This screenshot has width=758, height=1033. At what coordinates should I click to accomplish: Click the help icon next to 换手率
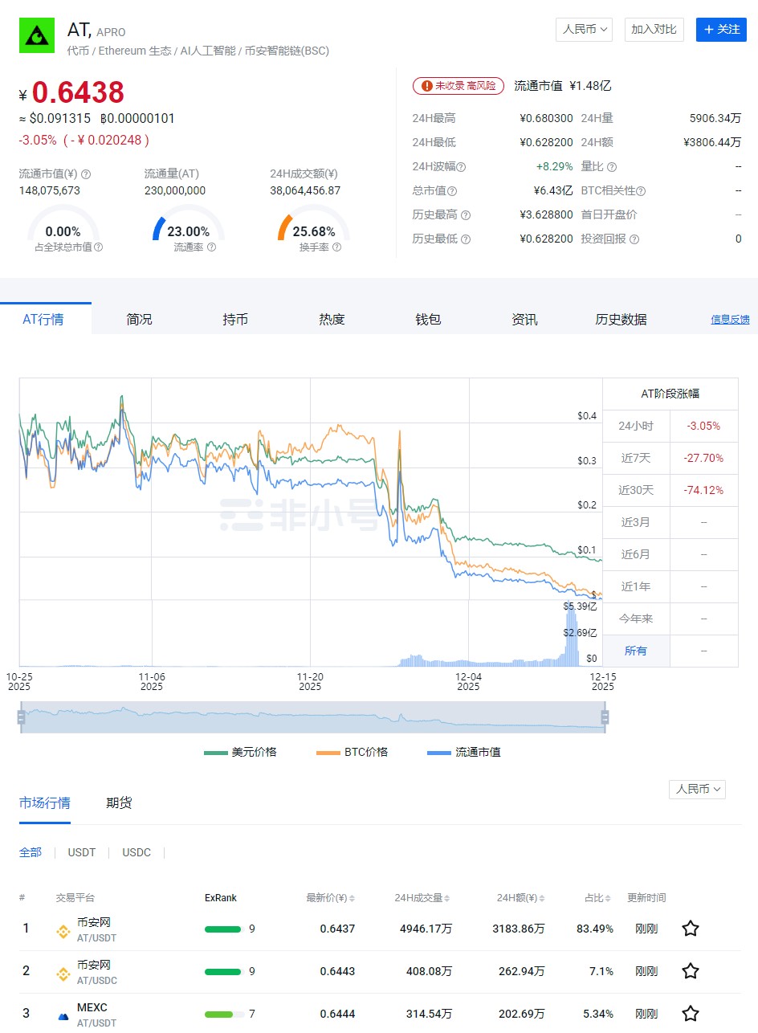[336, 247]
